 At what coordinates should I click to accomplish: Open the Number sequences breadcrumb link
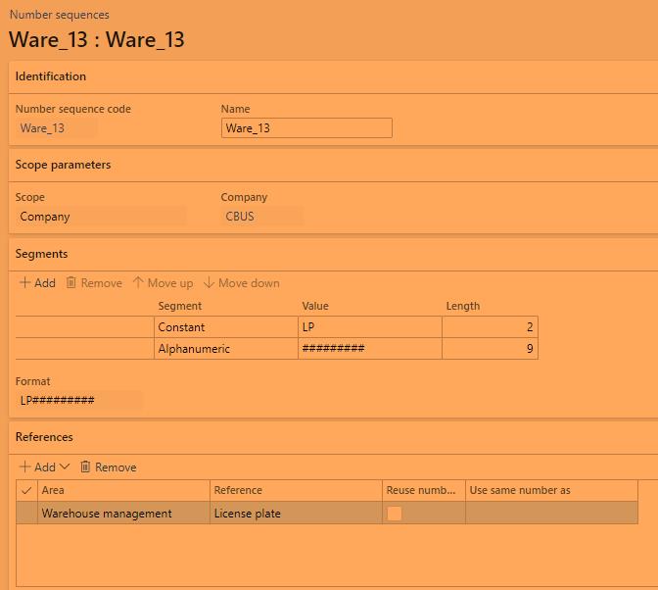pyautogui.click(x=59, y=15)
